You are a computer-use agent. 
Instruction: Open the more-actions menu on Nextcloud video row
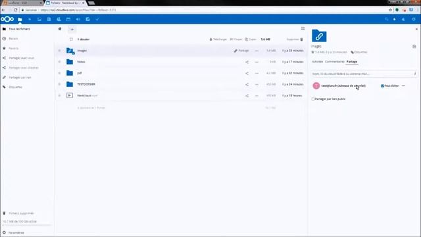(257, 95)
